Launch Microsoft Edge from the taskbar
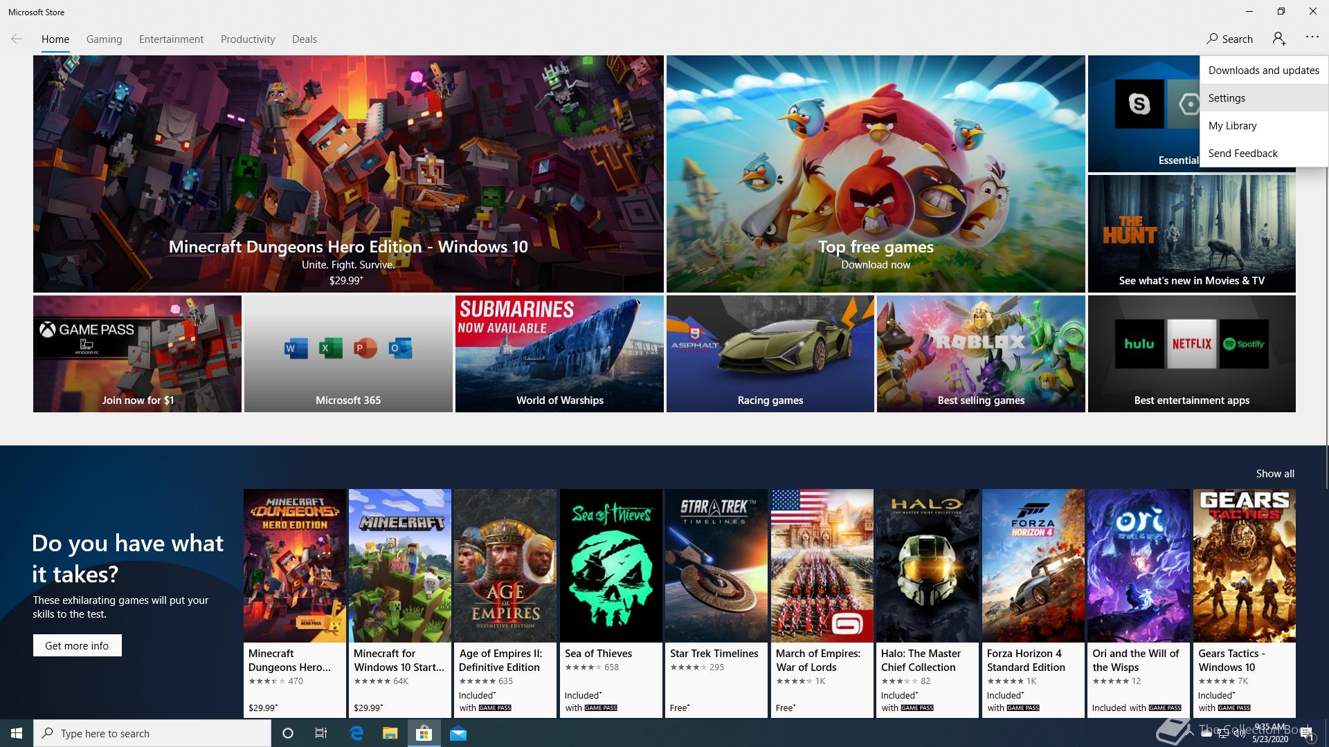This screenshot has width=1329, height=747. [356, 733]
